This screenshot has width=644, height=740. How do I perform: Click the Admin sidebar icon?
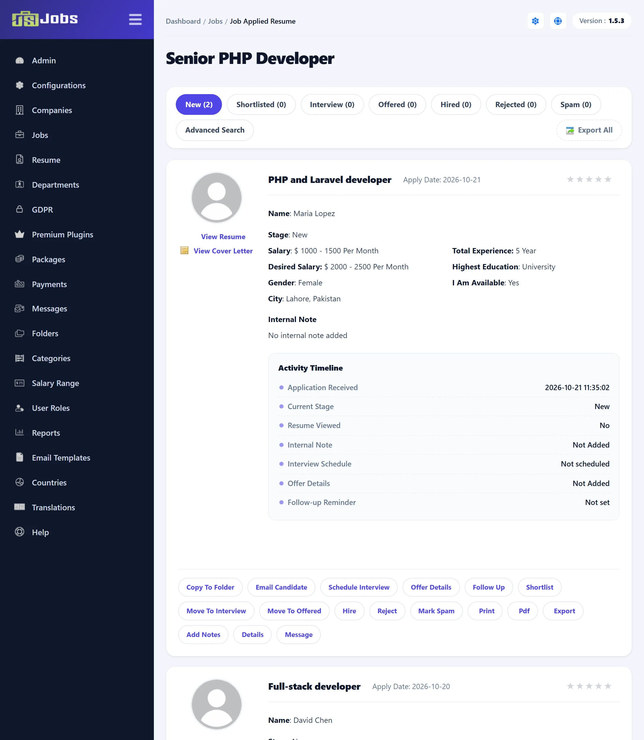[x=20, y=60]
